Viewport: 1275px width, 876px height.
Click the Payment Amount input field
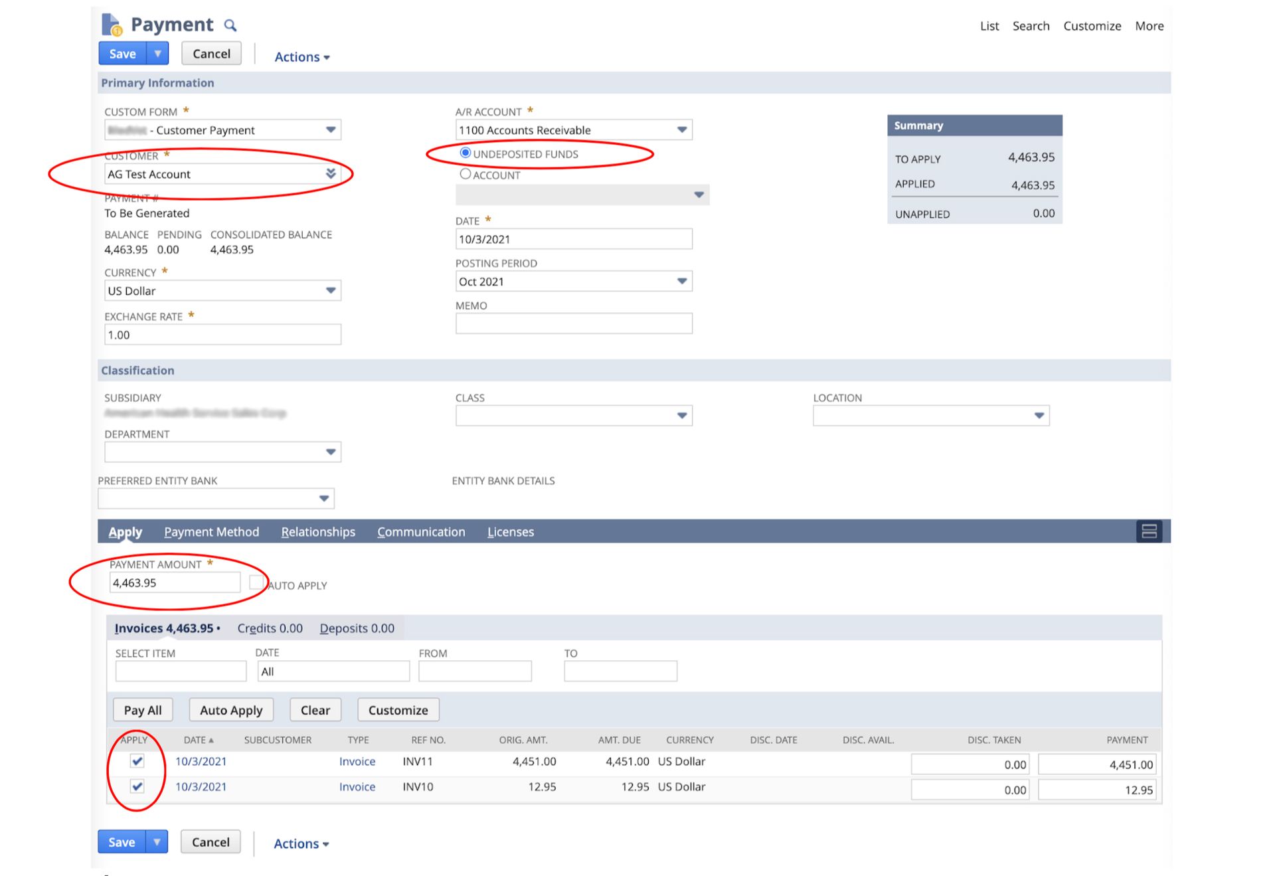click(x=175, y=582)
